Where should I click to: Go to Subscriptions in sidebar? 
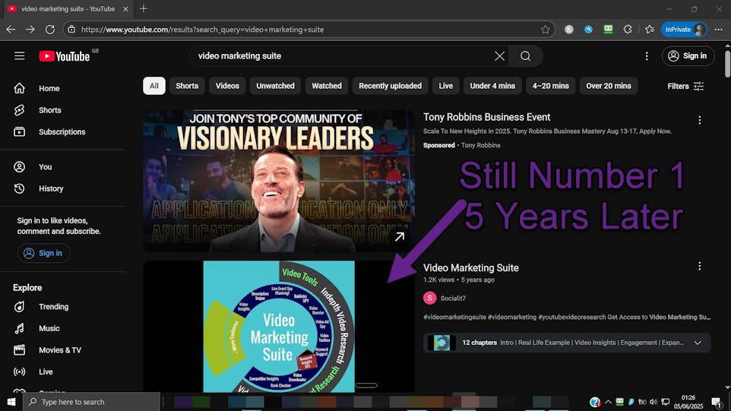pyautogui.click(x=62, y=131)
